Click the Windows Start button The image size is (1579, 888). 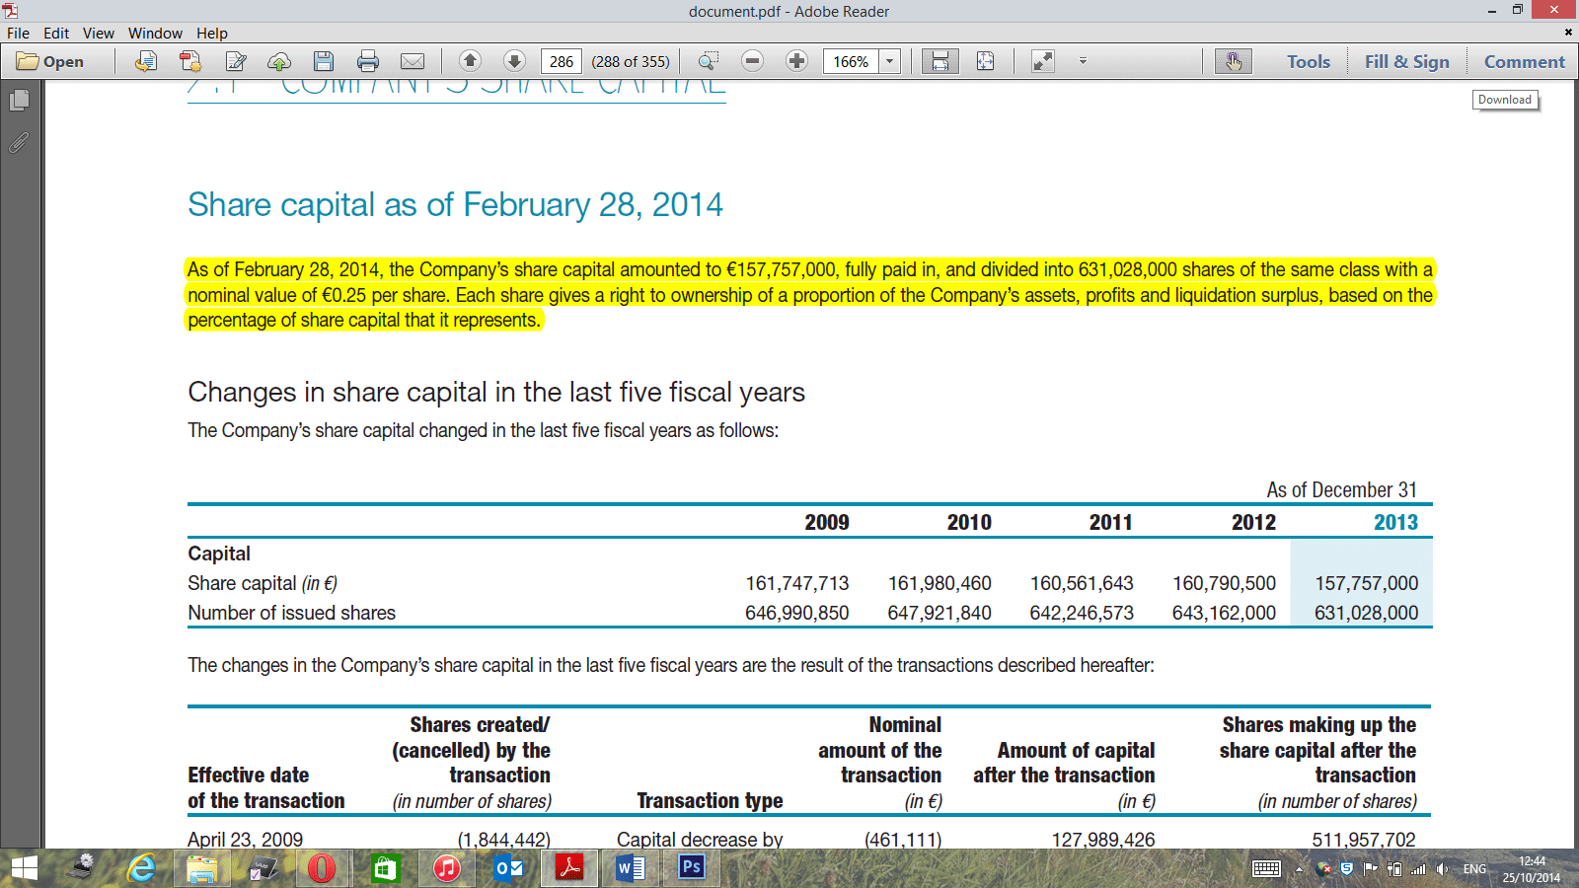point(24,868)
